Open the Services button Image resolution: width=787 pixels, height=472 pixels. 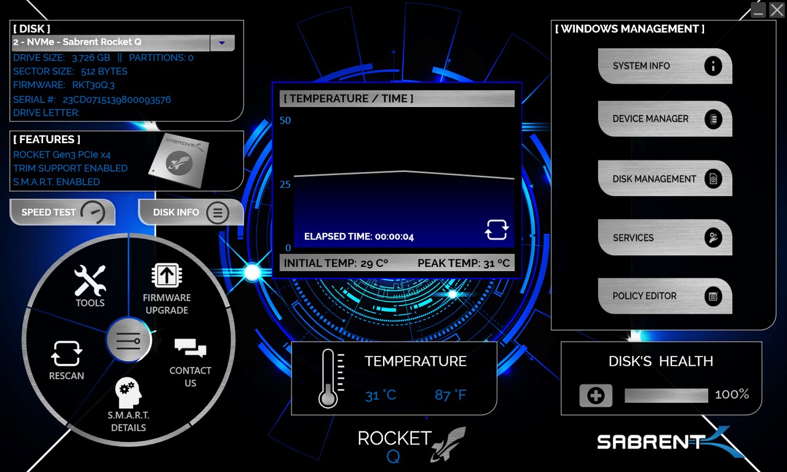tap(665, 238)
